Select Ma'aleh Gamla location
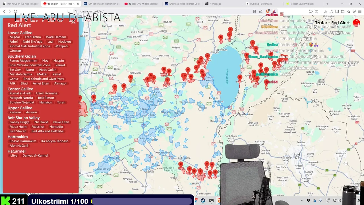The width and height of the screenshot is (364, 205). coord(21,74)
